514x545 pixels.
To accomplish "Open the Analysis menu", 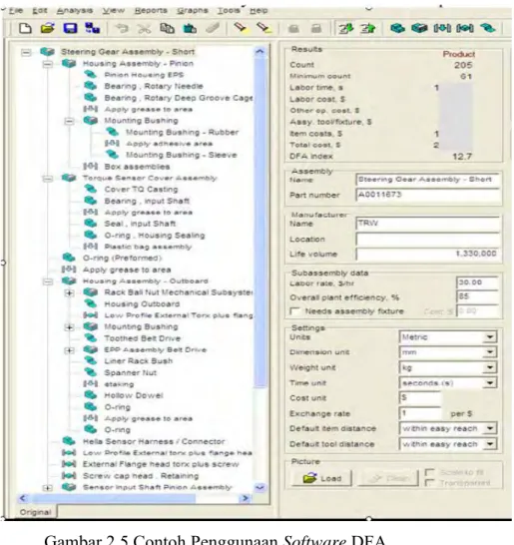I will tap(75, 10).
